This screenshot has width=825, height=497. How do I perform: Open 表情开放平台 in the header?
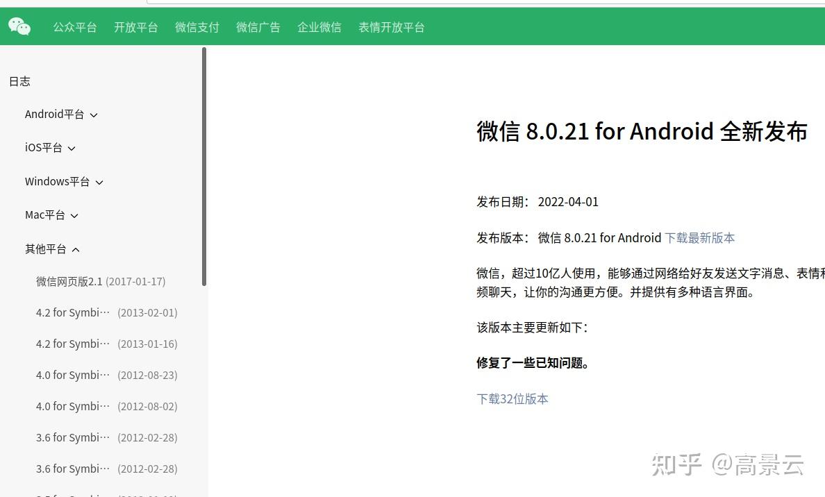(x=392, y=27)
